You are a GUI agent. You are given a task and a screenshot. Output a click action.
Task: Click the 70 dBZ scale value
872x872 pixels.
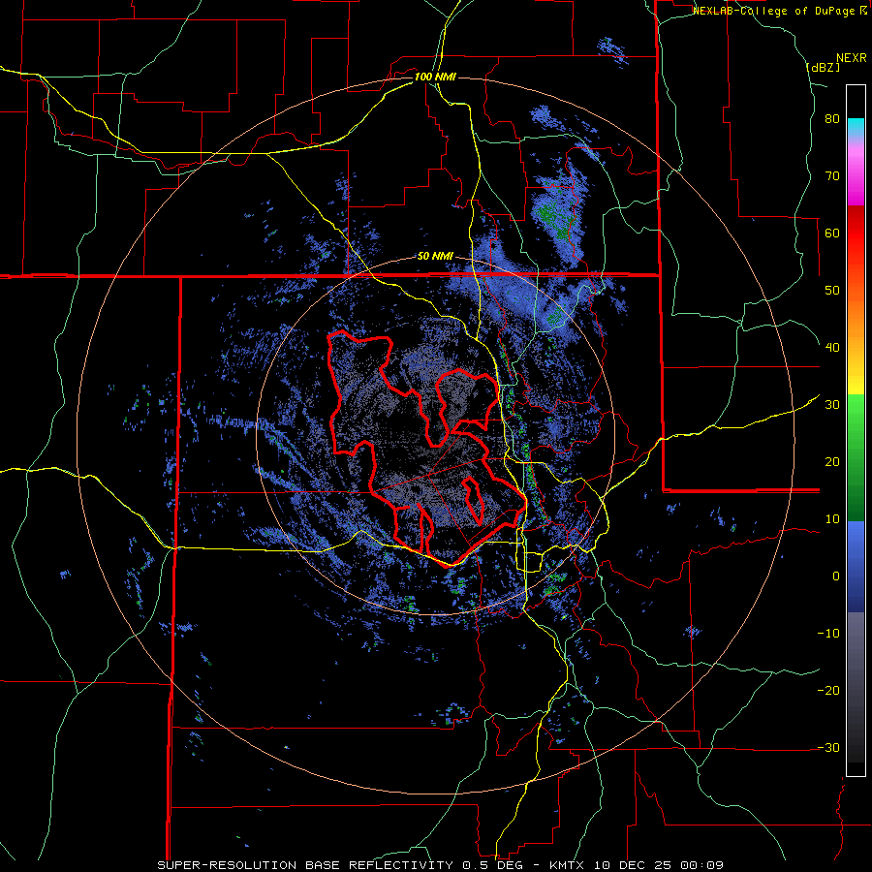(832, 175)
